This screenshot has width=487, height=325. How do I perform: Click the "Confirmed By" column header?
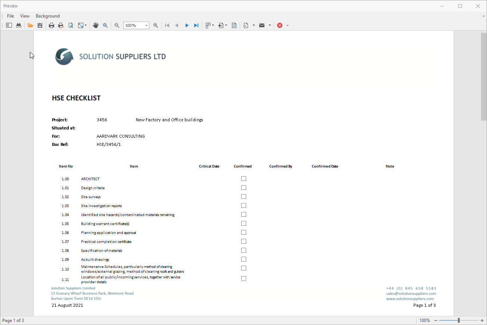[280, 166]
